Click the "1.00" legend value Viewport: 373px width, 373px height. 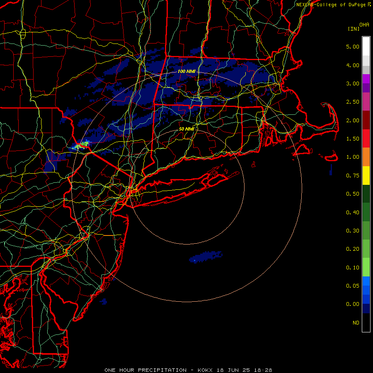(353, 157)
